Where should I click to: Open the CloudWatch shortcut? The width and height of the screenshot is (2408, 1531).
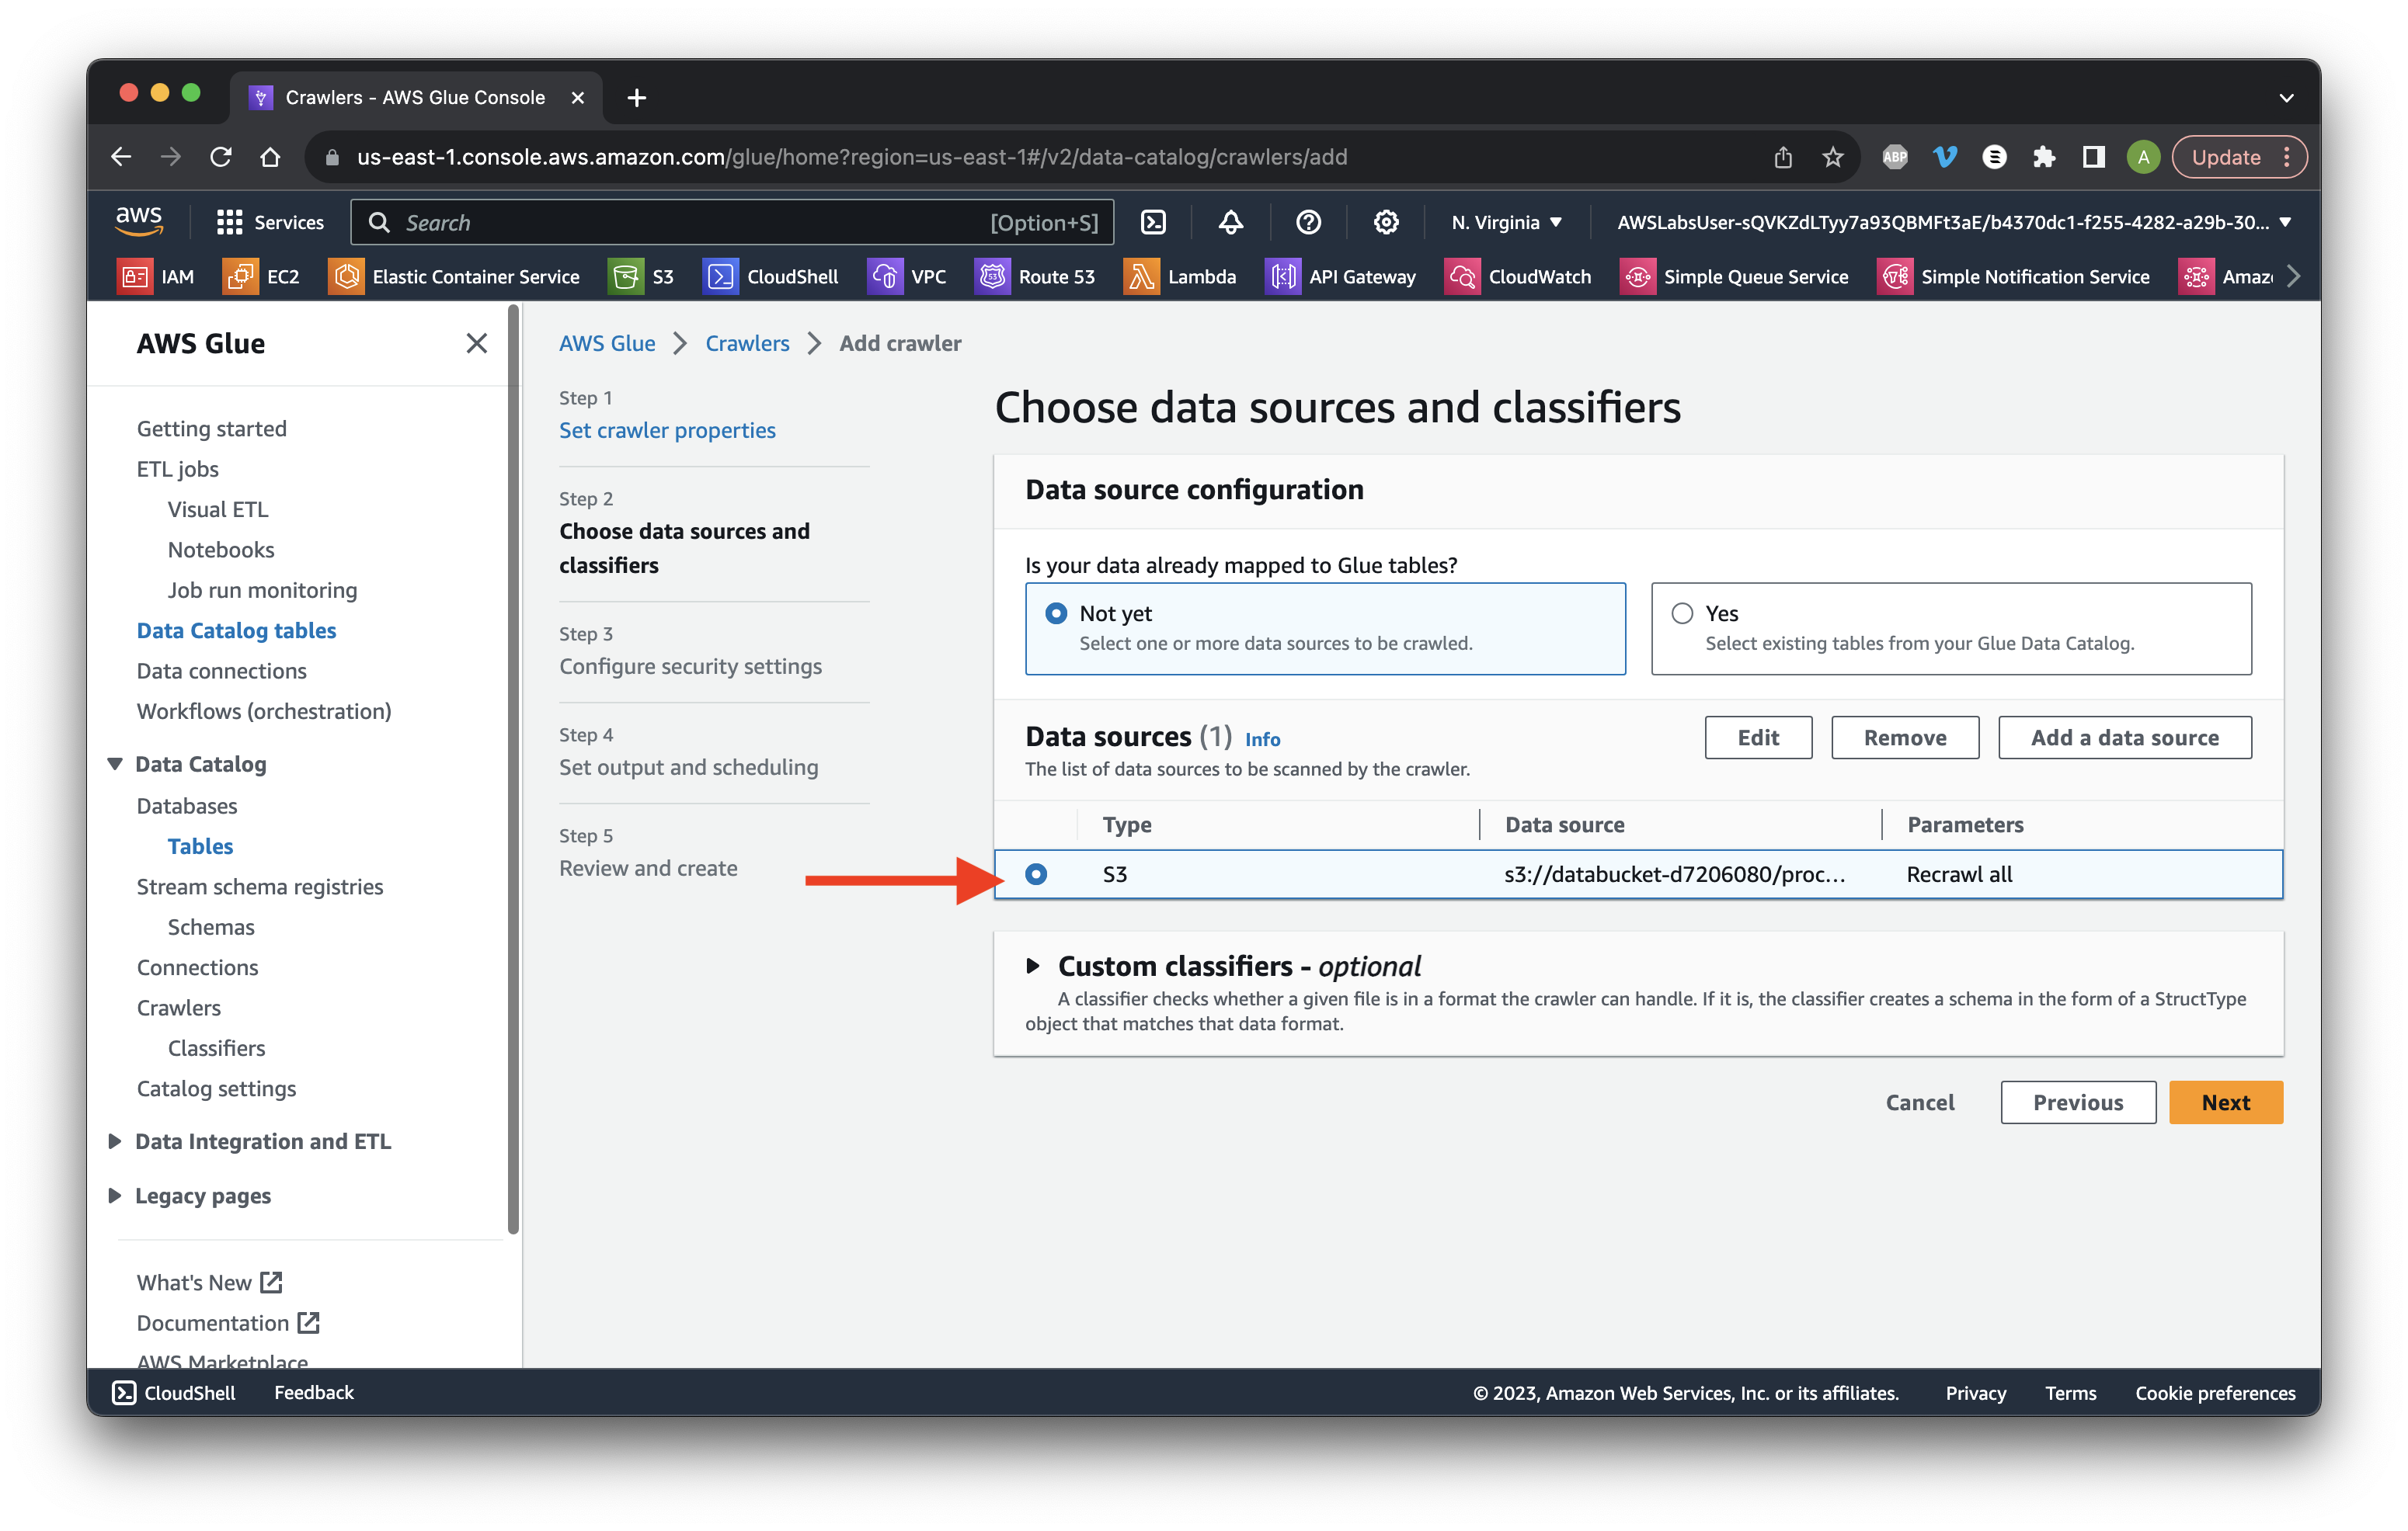pyautogui.click(x=1518, y=277)
